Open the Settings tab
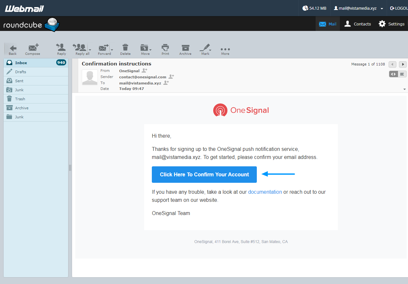 (392, 24)
